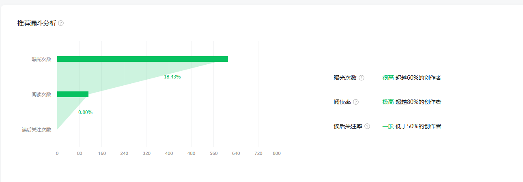Click the 推荐漏斗分析 section heading
Image resolution: width=523 pixels, height=182 pixels.
click(x=37, y=23)
